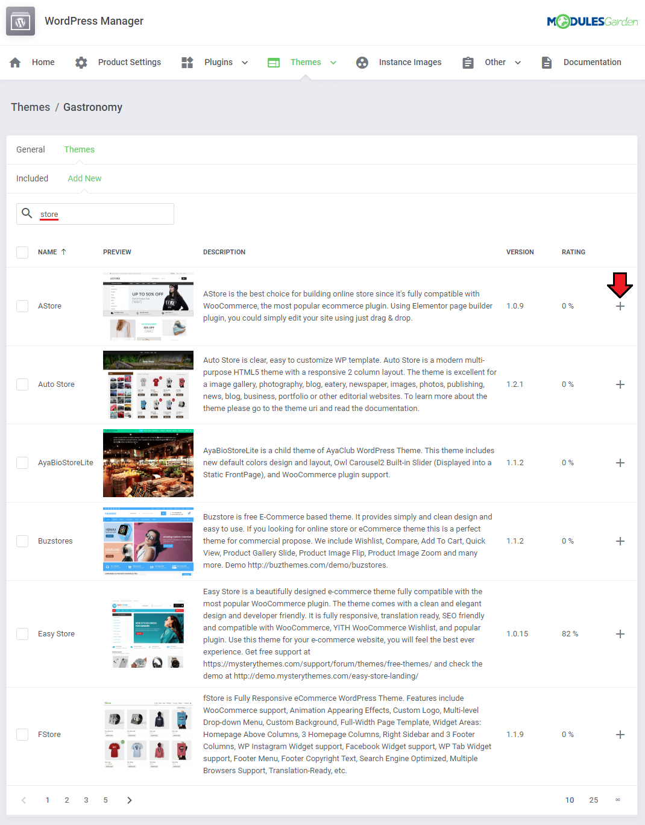Click the VERSION column header
The image size is (645, 825).
point(520,253)
